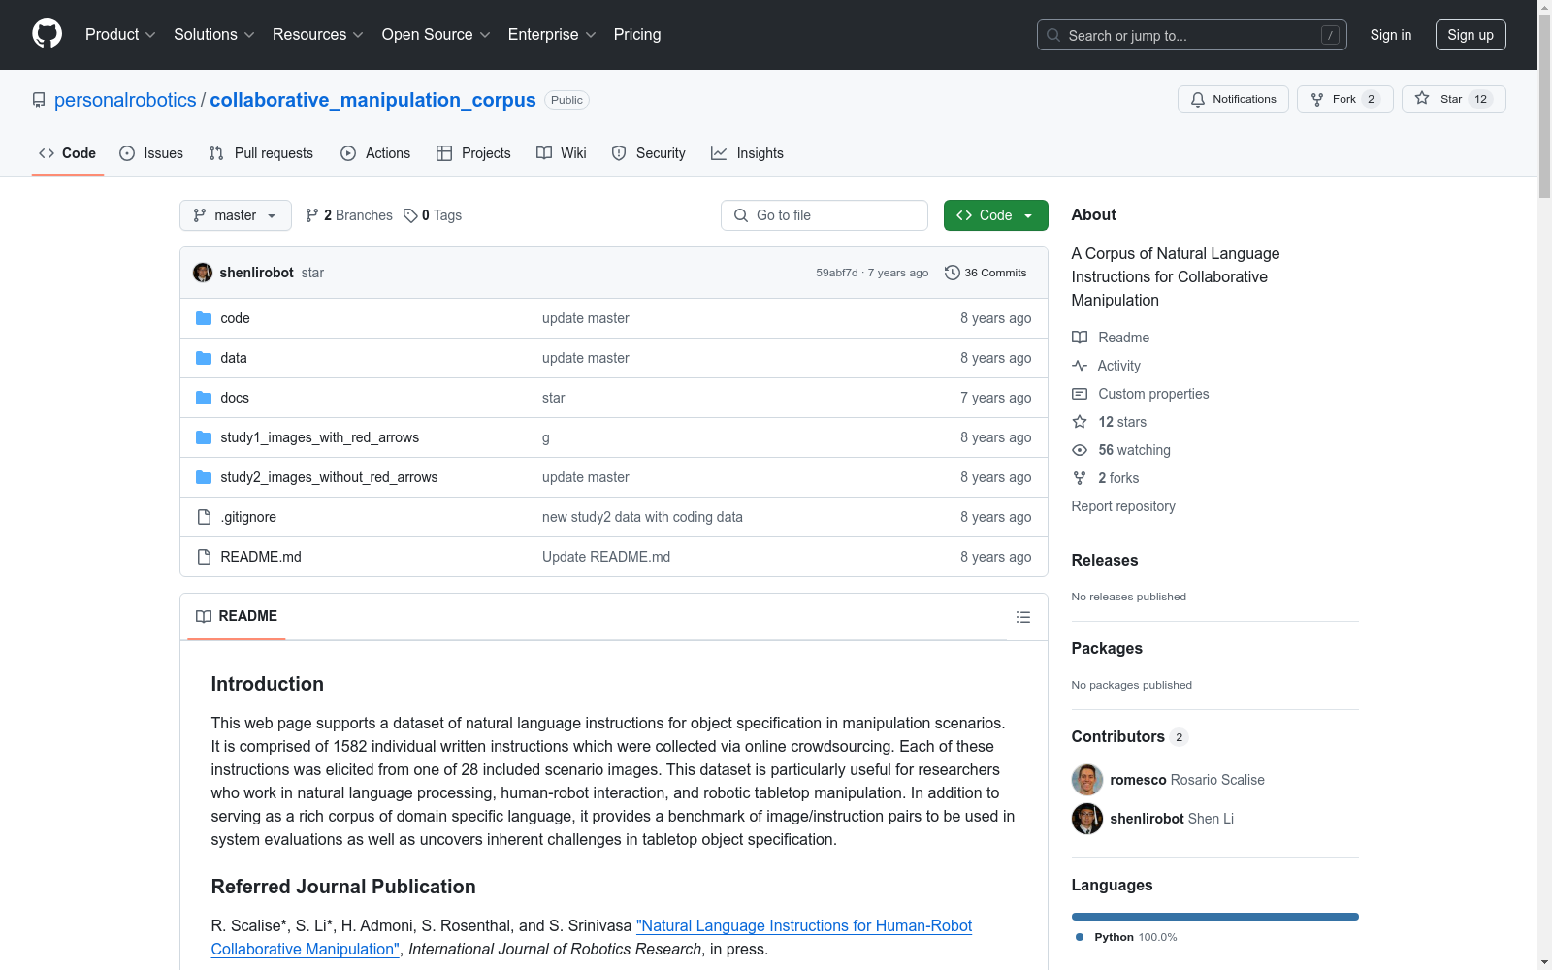
Task: Click the star icon in Star button
Action: click(1422, 98)
